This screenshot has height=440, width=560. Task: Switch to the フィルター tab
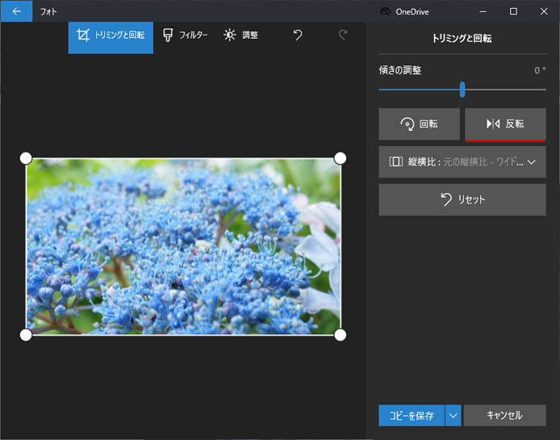pos(185,35)
